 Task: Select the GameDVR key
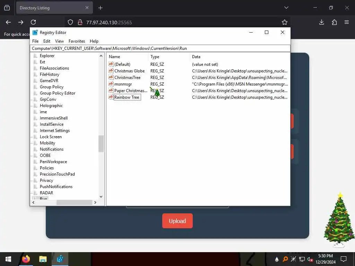(x=49, y=80)
